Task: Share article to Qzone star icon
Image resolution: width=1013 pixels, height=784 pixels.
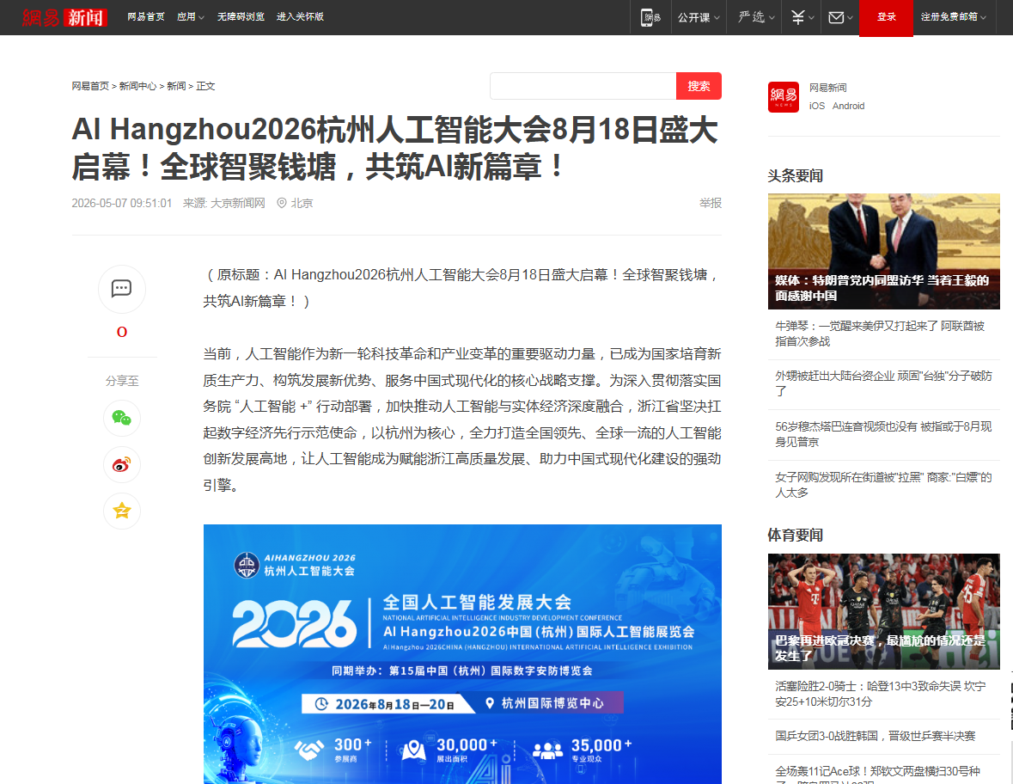Action: click(x=121, y=511)
